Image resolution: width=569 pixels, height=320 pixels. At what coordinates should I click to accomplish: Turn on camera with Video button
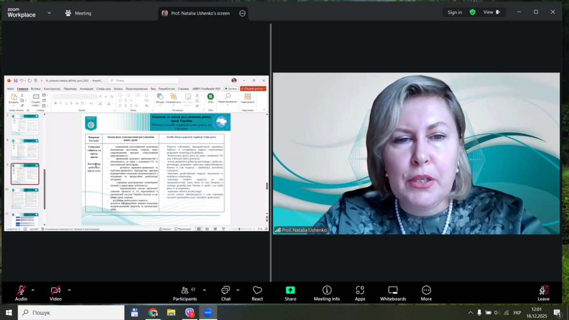coord(55,293)
